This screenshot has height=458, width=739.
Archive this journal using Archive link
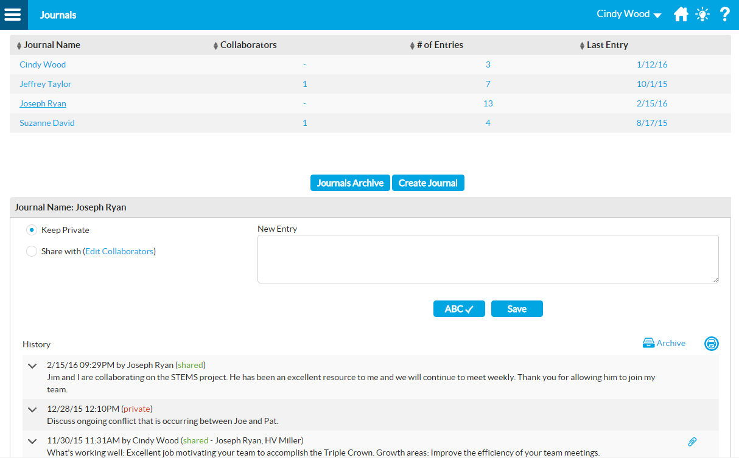tap(664, 343)
